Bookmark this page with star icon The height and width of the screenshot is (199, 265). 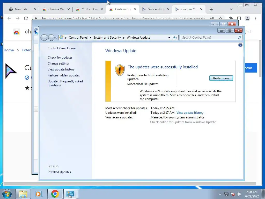[x=220, y=18]
